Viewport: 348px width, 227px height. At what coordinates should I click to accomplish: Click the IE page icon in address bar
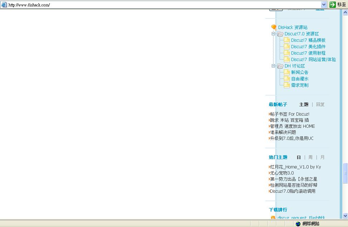(x=4, y=4)
